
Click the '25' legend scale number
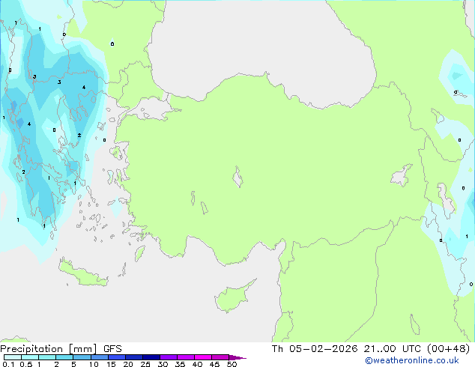[145, 364]
